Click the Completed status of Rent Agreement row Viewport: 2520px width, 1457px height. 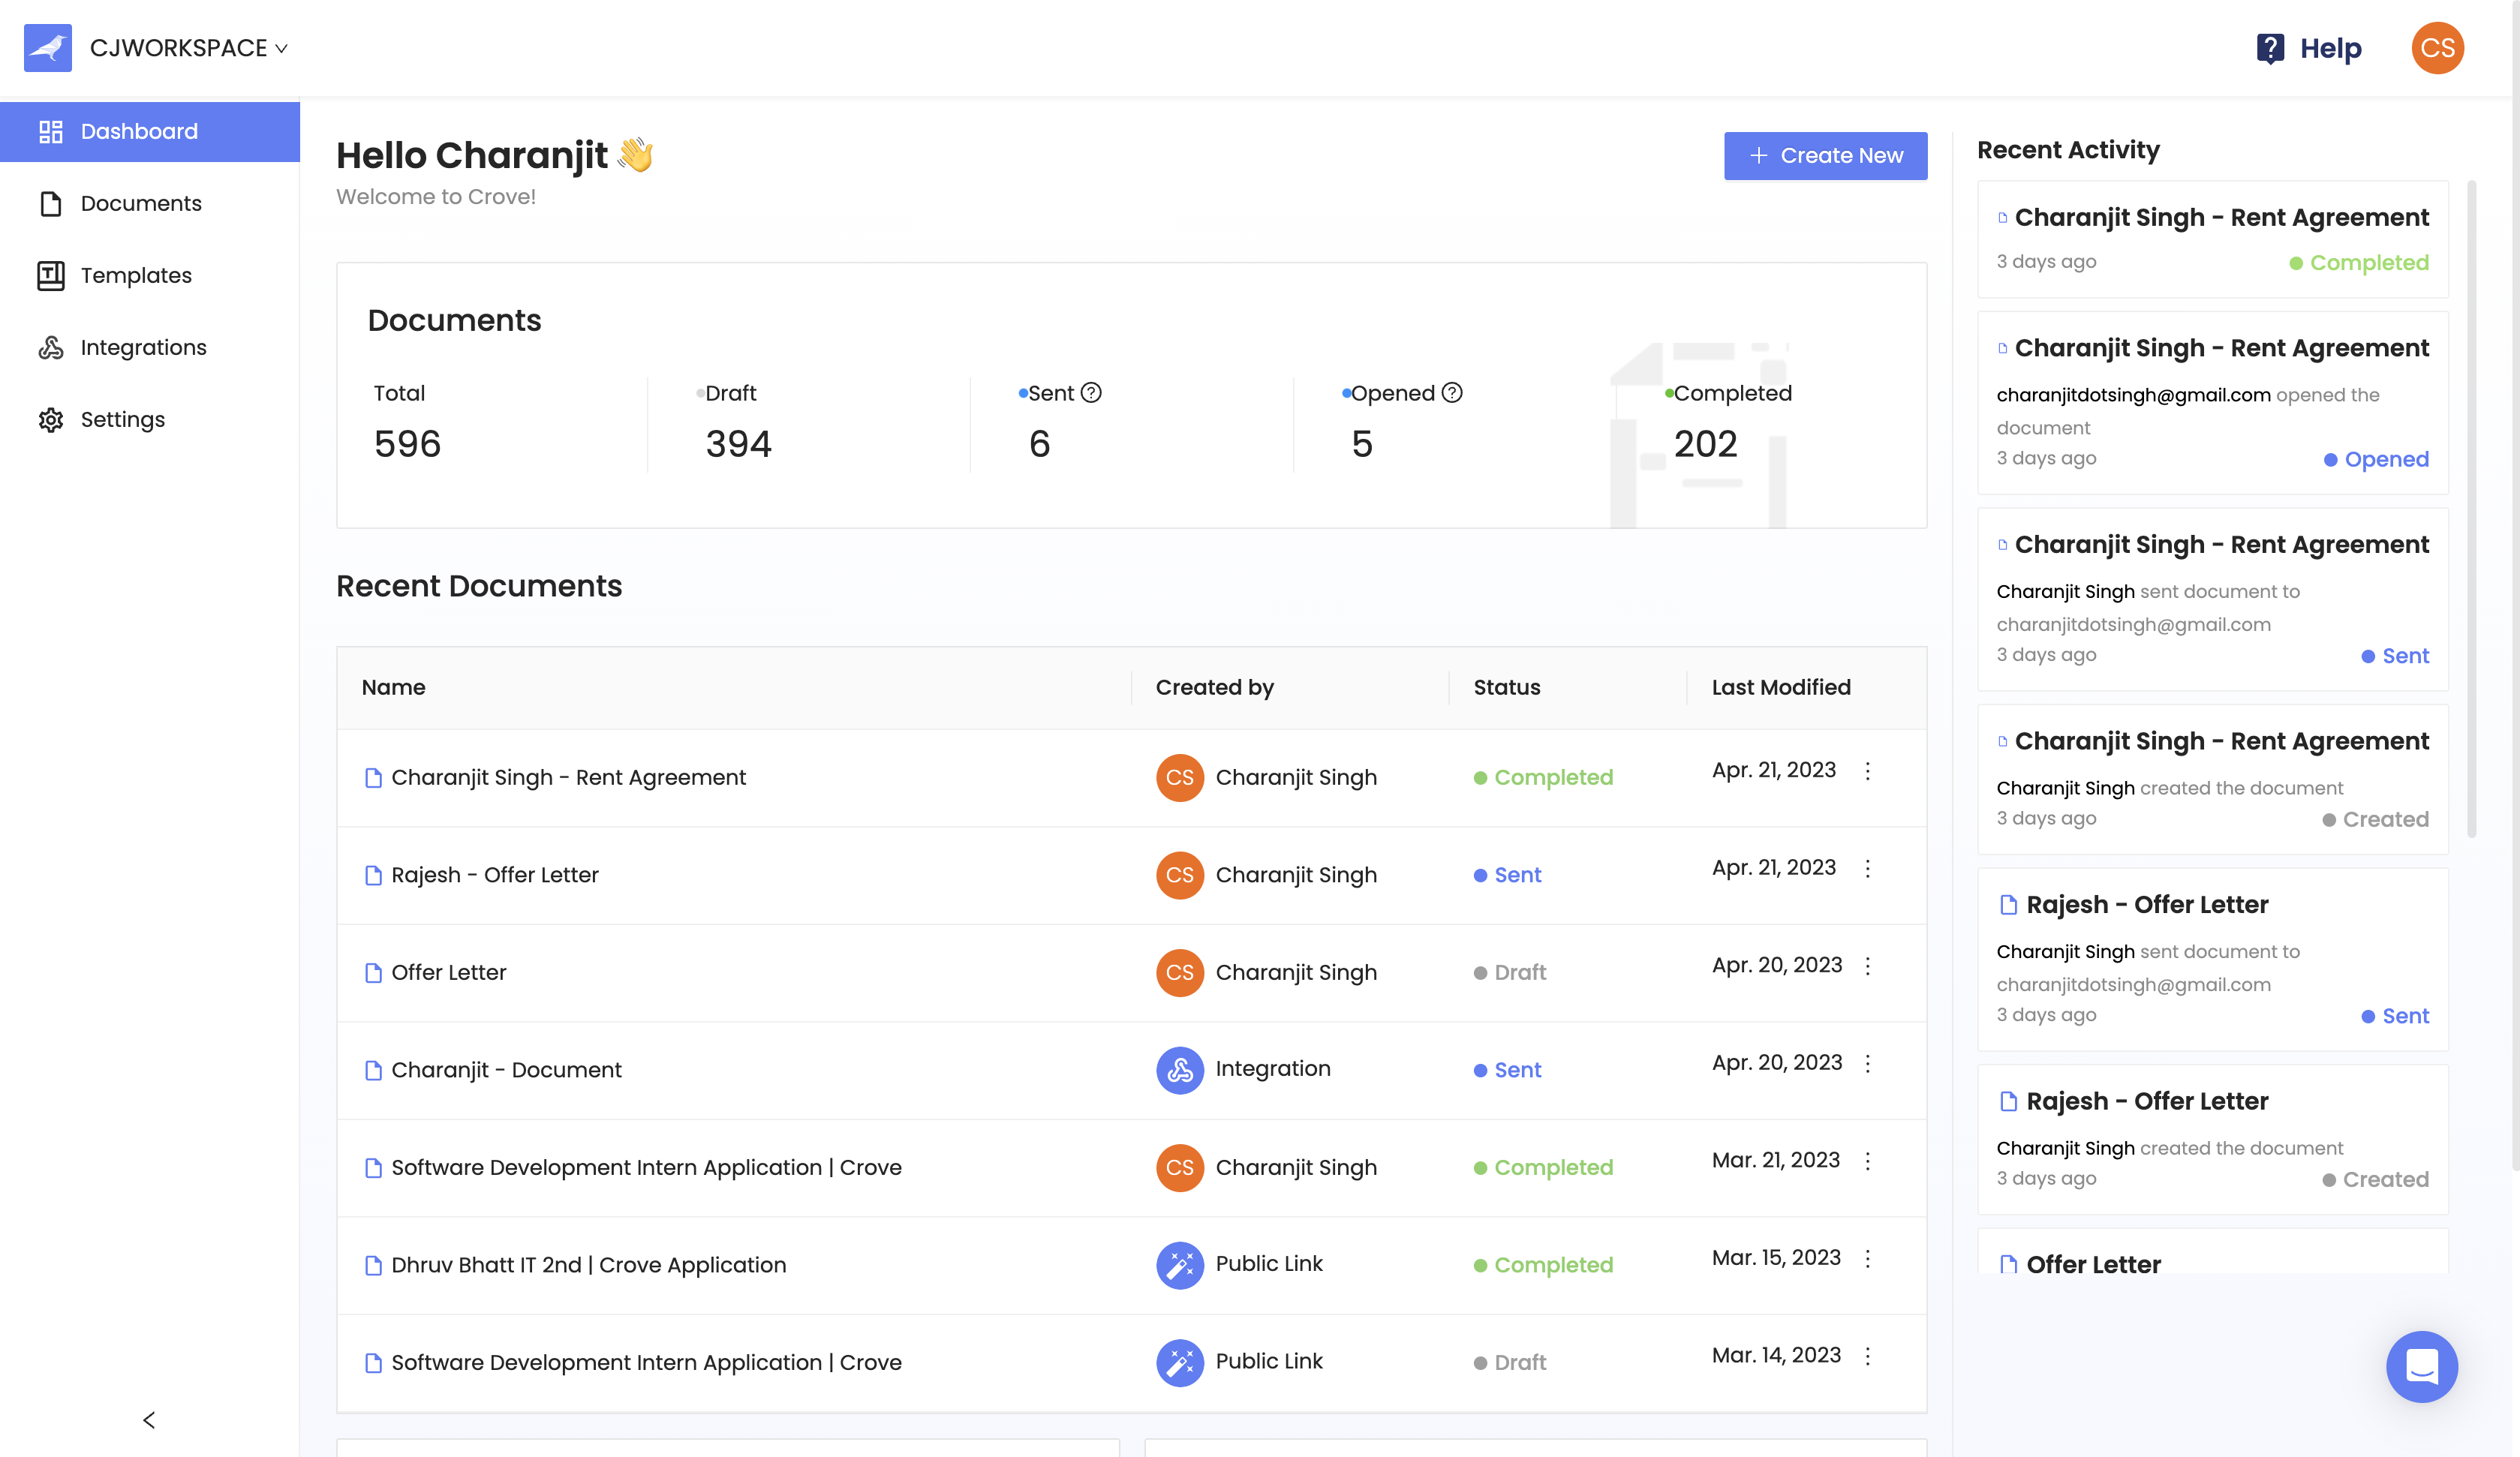coord(1543,777)
